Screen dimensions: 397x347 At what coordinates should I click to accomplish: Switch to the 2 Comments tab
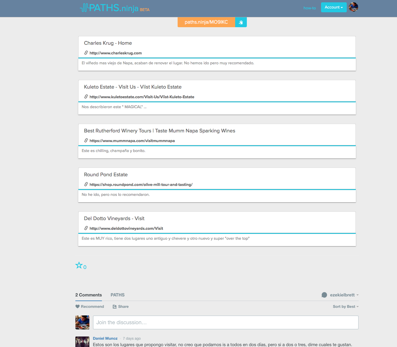89,295
